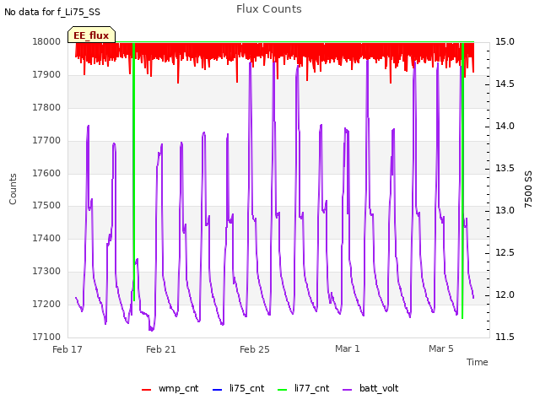Click the 7500 SS right axis title
This screenshot has height=405, width=540.
(528, 189)
